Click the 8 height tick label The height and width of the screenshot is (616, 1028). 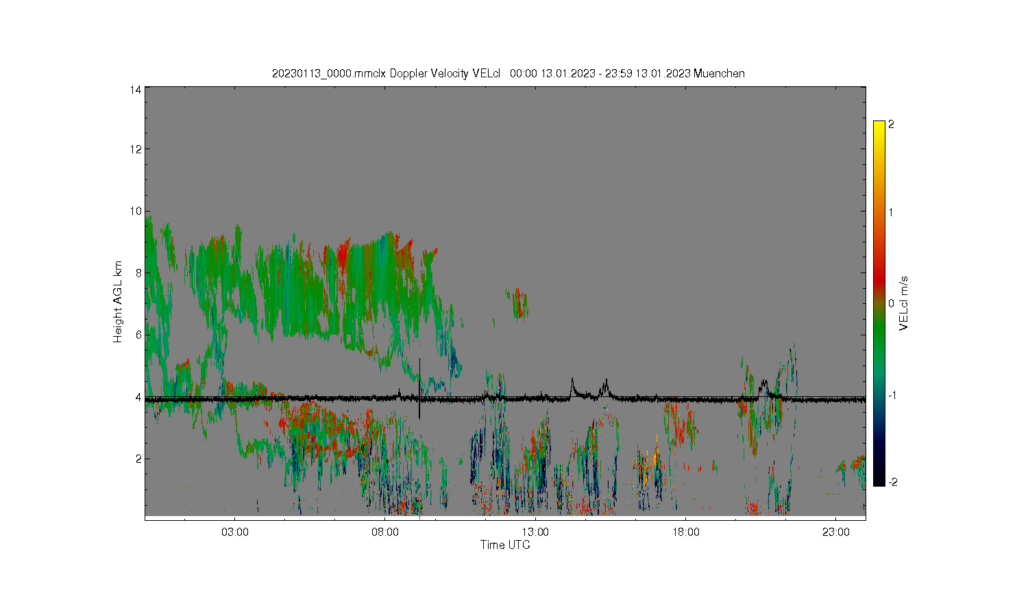pyautogui.click(x=139, y=273)
